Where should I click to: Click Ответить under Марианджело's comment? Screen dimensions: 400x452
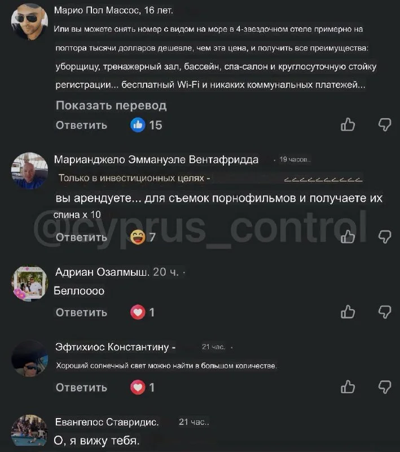click(x=81, y=237)
